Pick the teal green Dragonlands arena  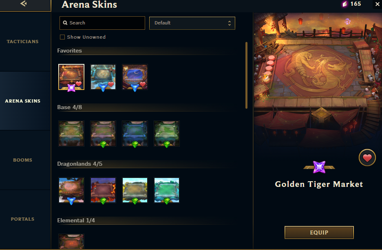(x=167, y=190)
